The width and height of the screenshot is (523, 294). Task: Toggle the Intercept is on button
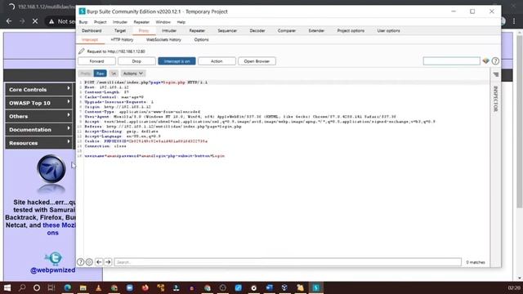(x=177, y=61)
